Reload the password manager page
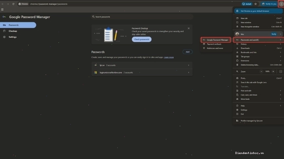The height and width of the screenshot is (159, 284). (x=13, y=4)
